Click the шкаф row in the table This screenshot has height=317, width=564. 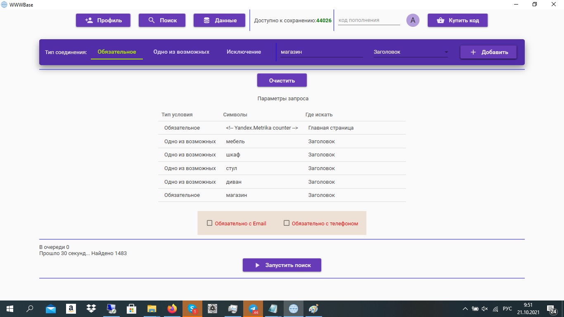[x=282, y=155]
